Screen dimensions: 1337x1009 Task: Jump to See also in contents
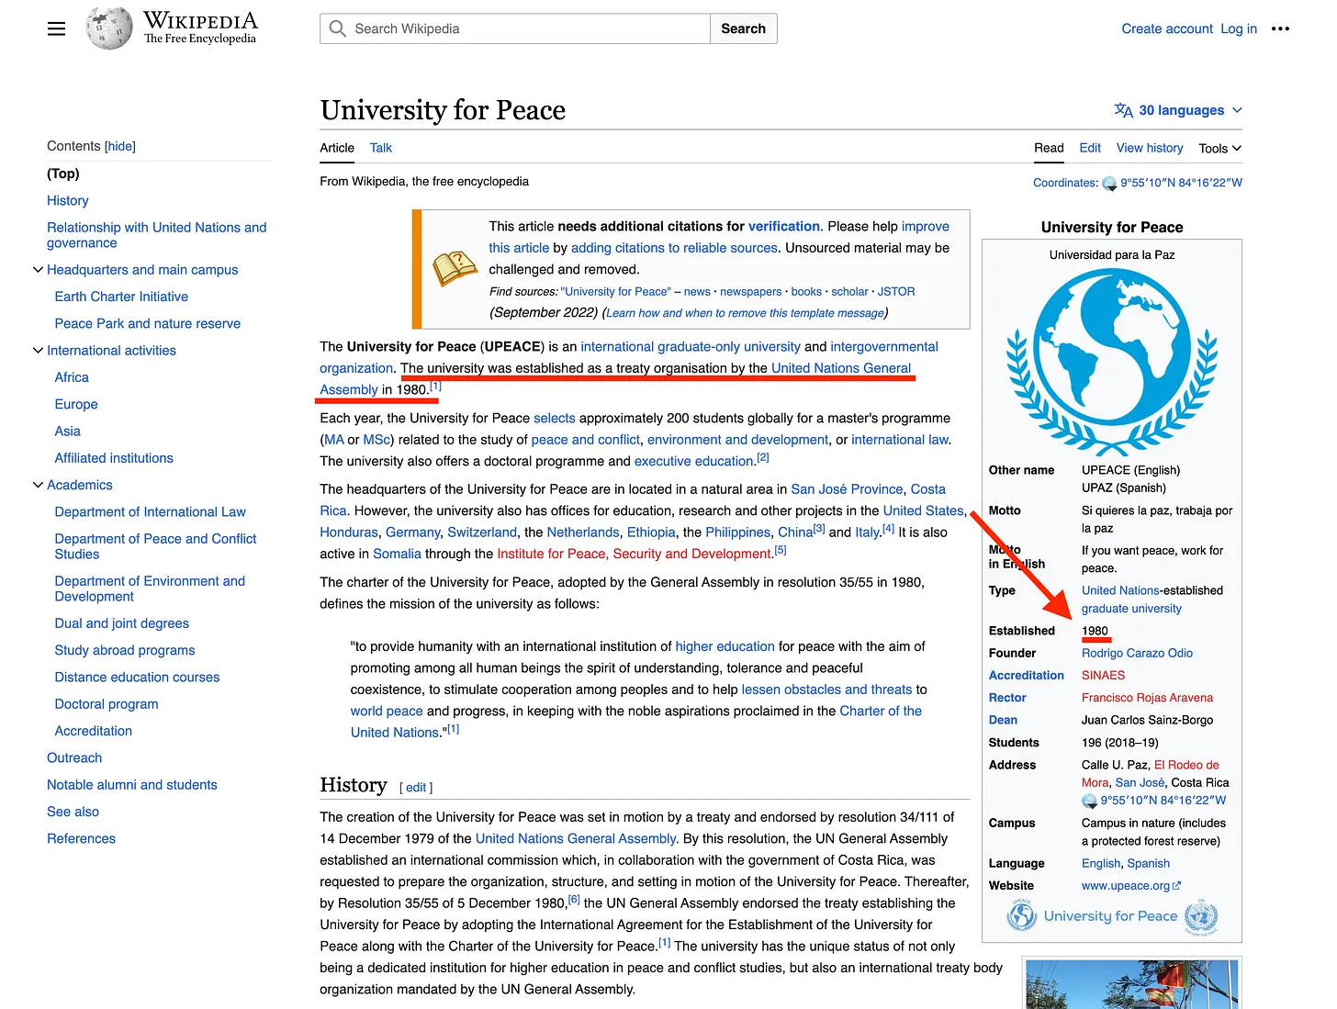(x=73, y=812)
